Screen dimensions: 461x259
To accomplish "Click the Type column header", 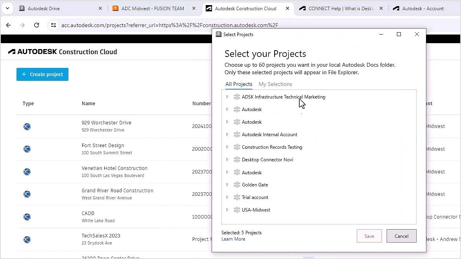I will tap(28, 104).
